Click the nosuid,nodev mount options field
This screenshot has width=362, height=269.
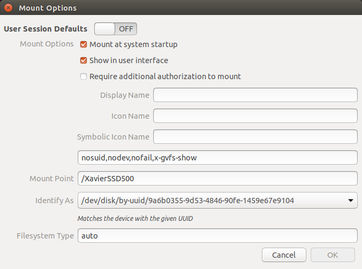coord(217,157)
